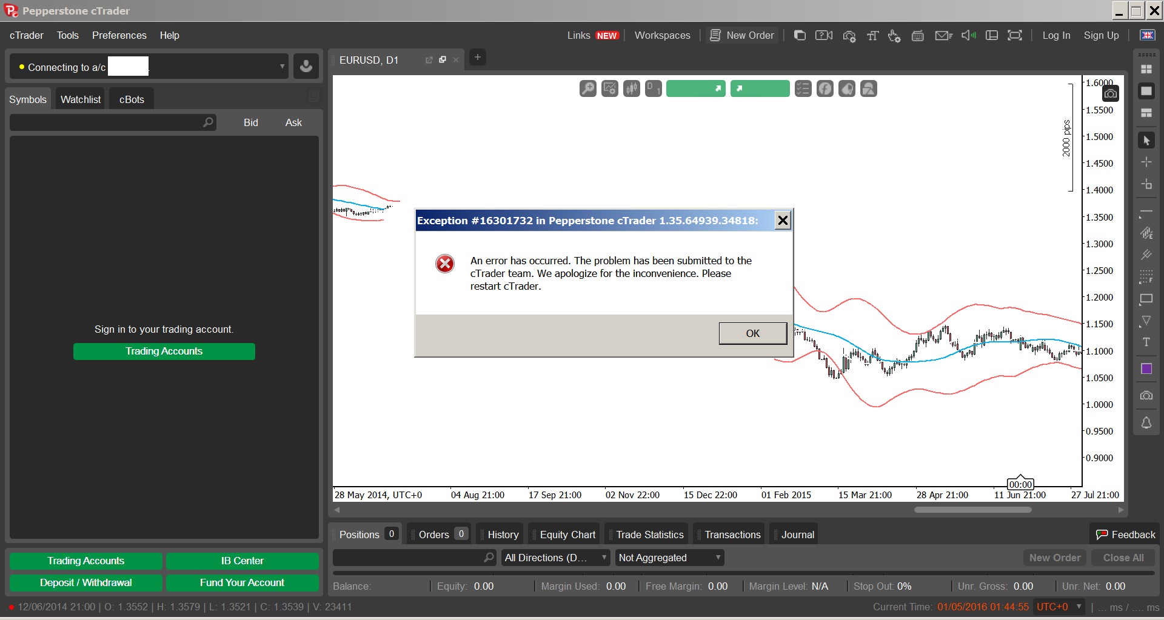Open the chart settings icon in the chart toolbar
Screen dimensions: 1164x620
tap(609, 89)
